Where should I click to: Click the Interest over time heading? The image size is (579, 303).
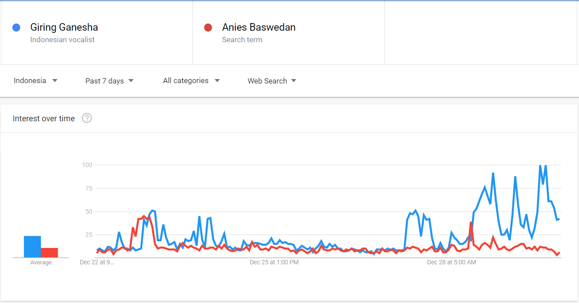click(x=44, y=119)
